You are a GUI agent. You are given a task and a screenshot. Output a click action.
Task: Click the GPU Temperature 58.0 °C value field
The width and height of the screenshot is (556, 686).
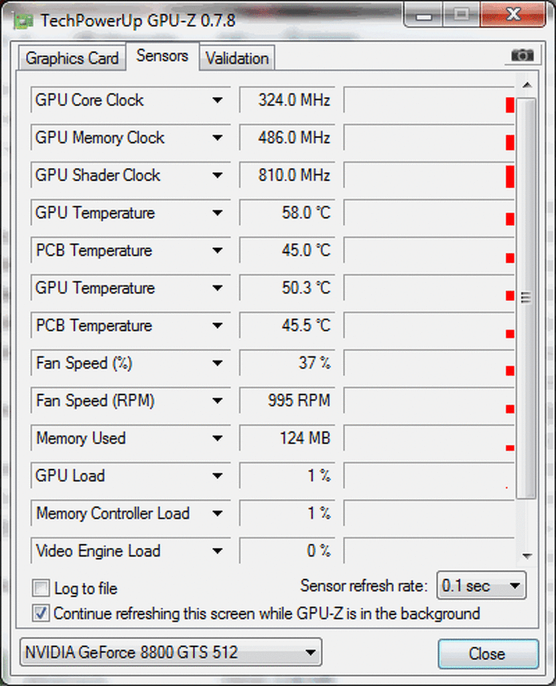click(x=287, y=213)
